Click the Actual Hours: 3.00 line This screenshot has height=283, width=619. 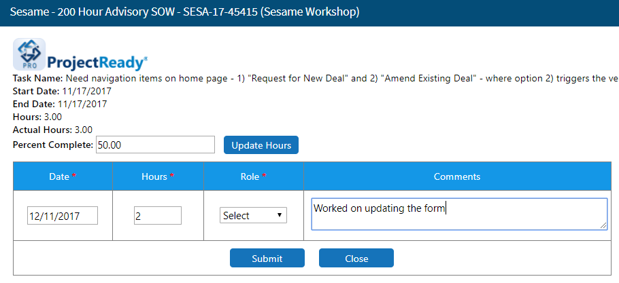click(53, 130)
